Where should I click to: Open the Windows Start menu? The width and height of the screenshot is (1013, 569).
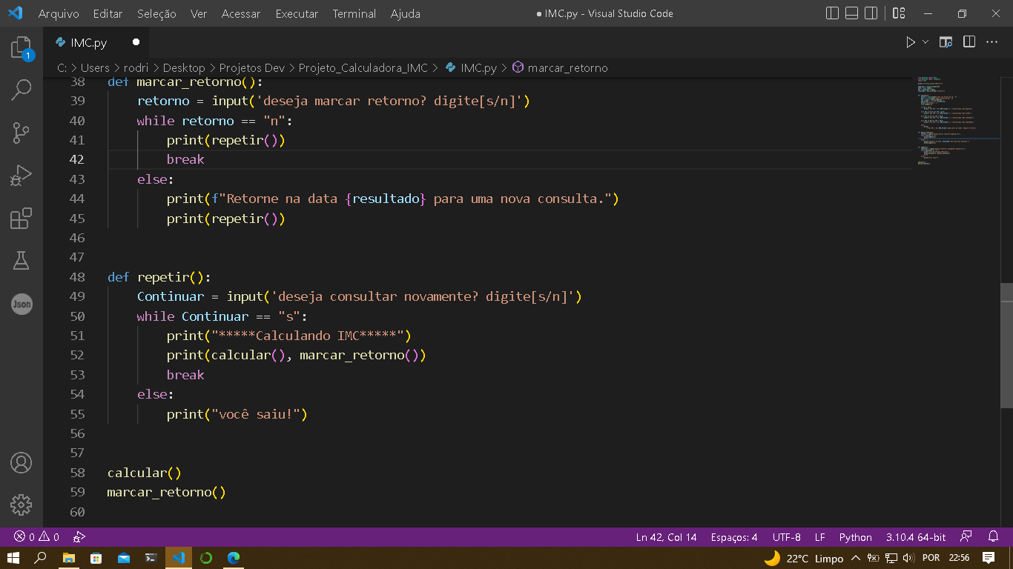point(13,558)
